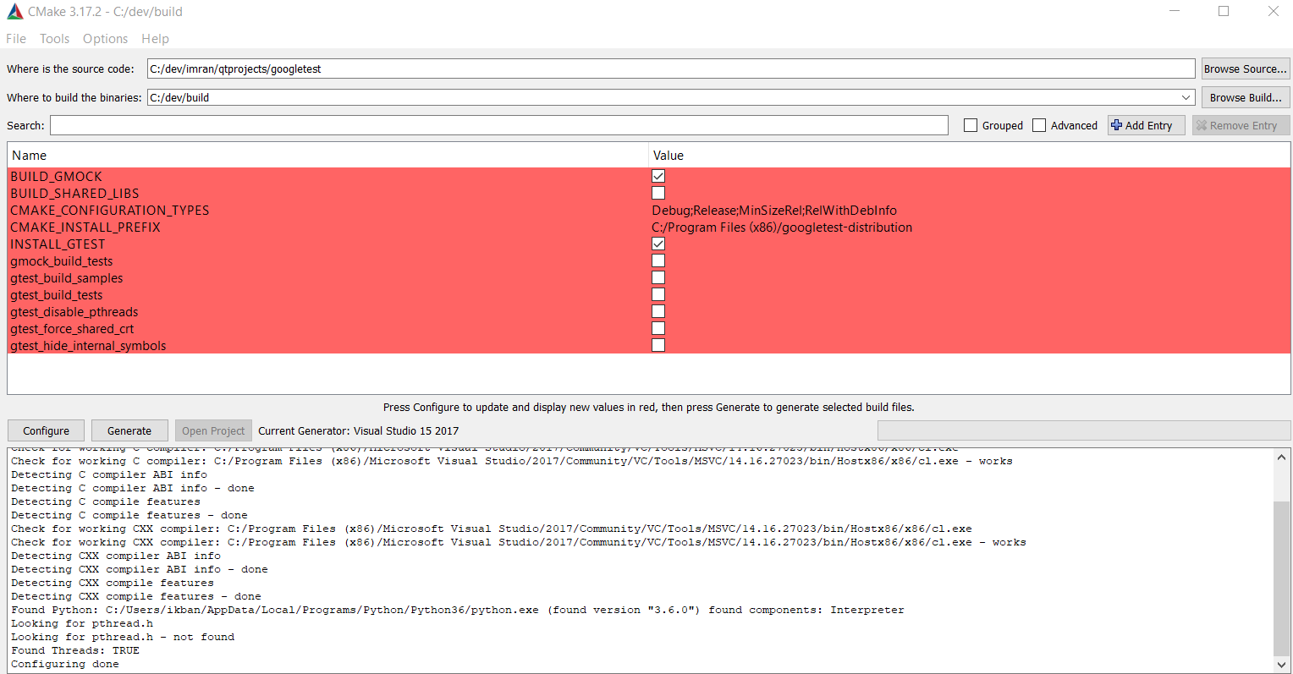Enable the gmock_build_tests checkbox
Image resolution: width=1293 pixels, height=674 pixels.
pyautogui.click(x=658, y=260)
